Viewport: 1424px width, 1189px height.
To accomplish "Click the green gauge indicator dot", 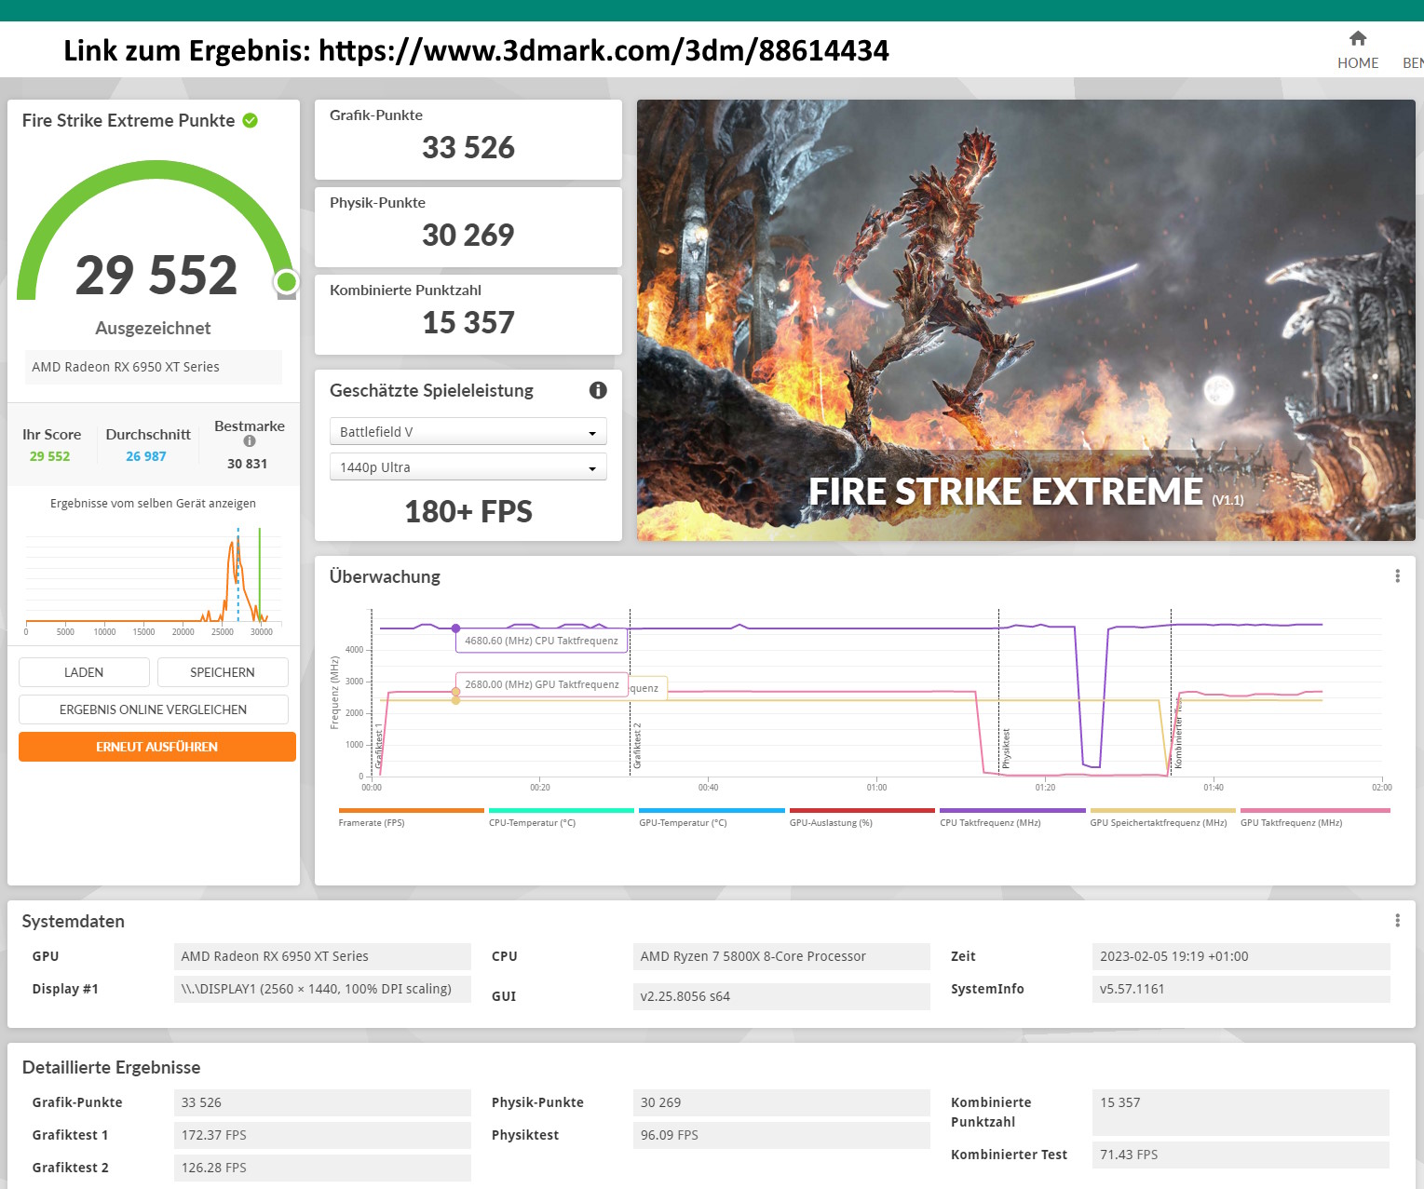I will tap(287, 281).
